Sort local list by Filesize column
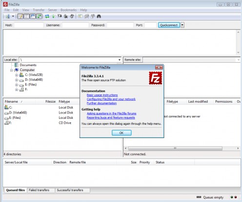 coord(46,102)
